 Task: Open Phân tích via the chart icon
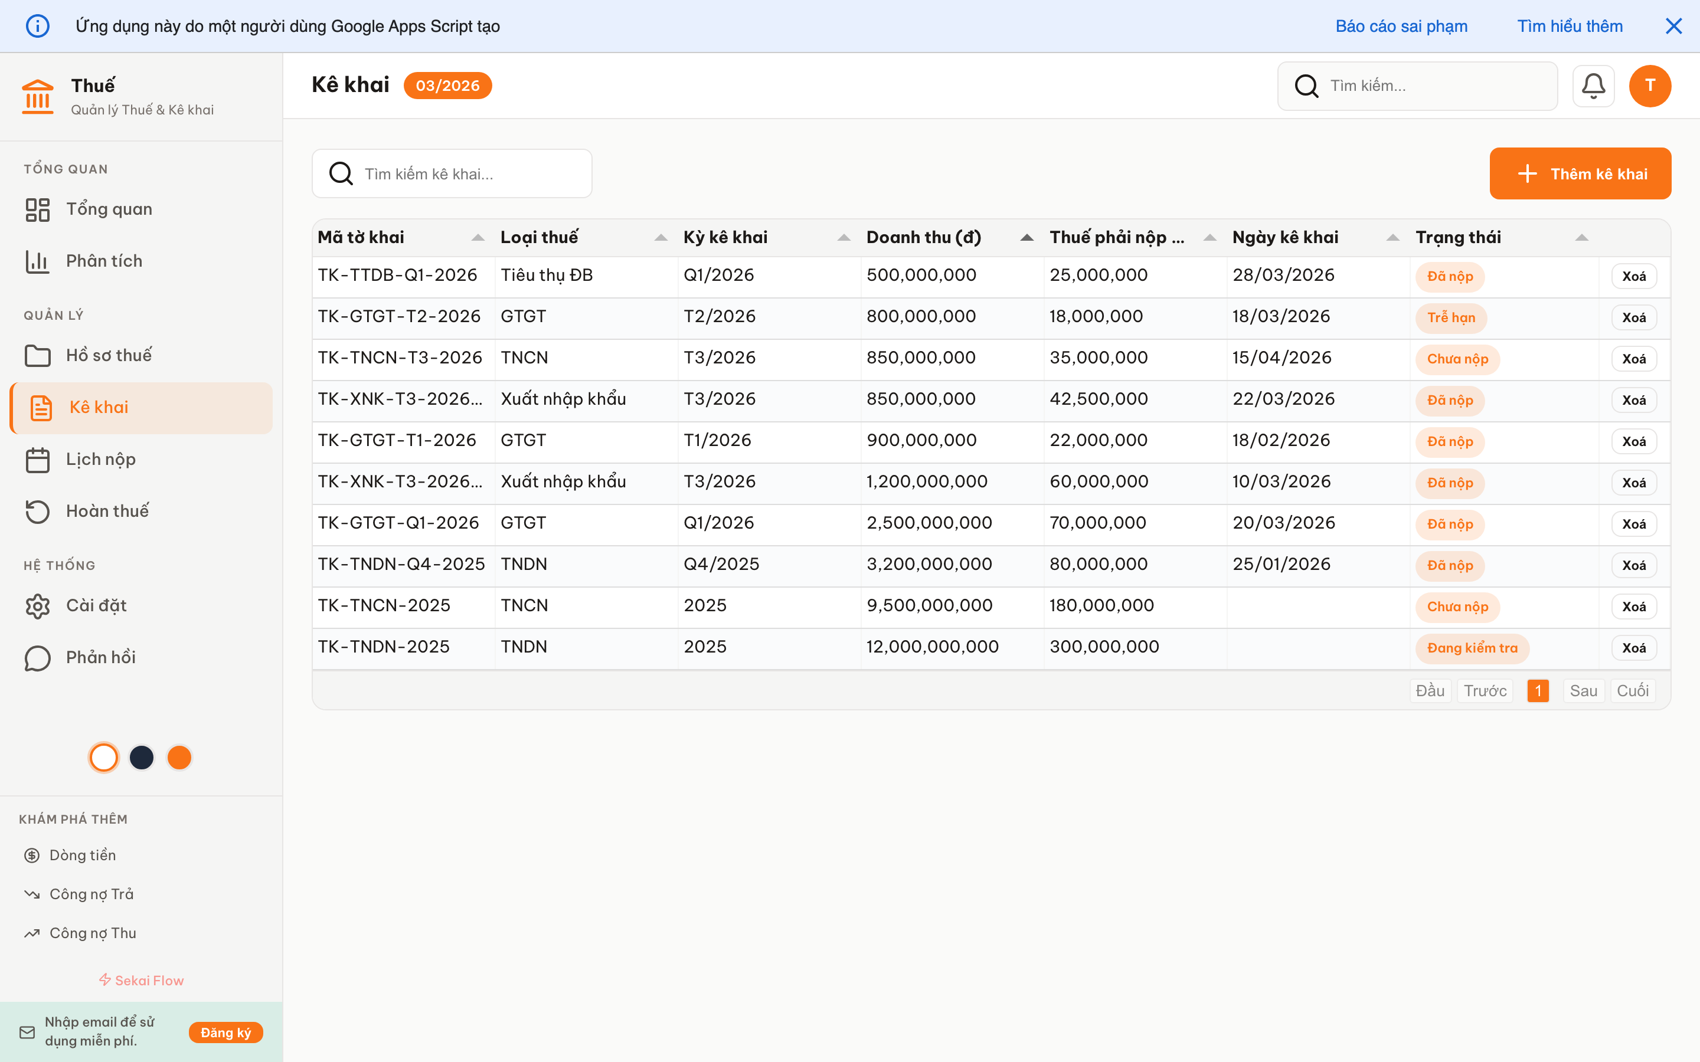tap(37, 261)
